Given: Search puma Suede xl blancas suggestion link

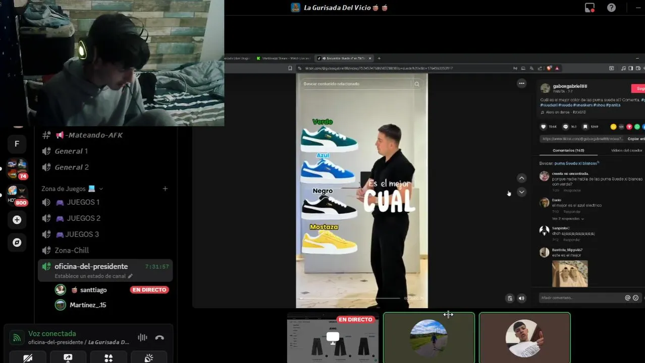Looking at the screenshot, I should pyautogui.click(x=577, y=163).
